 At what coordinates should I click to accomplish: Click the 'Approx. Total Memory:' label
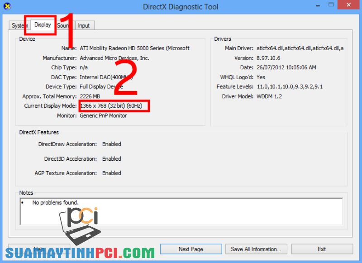point(49,96)
